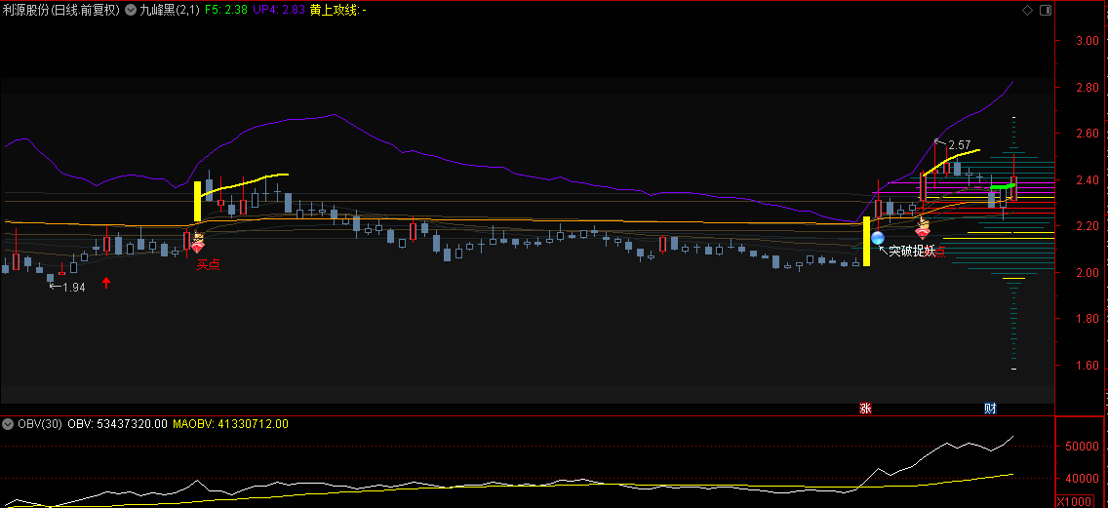This screenshot has width=1108, height=508.
Task: Click the red up arrow marker
Action: (107, 283)
